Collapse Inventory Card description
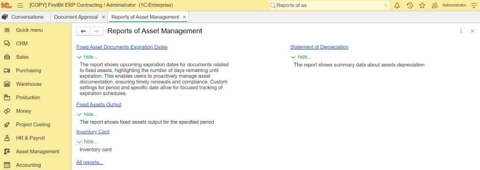The image size is (480, 170). click(87, 142)
